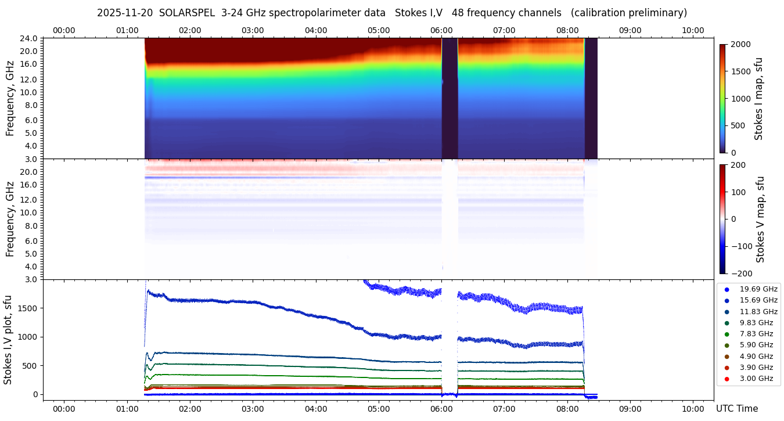Viewport: 784px width, 421px height.
Task: Select the green 7.83 GHz legend dot
Action: 727,334
